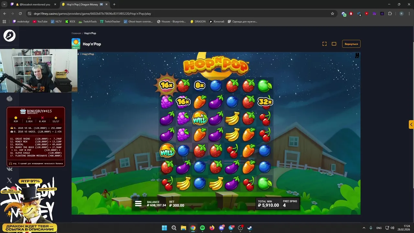Select the Hop'n'Pop | Dragon Money tab

coord(85,5)
